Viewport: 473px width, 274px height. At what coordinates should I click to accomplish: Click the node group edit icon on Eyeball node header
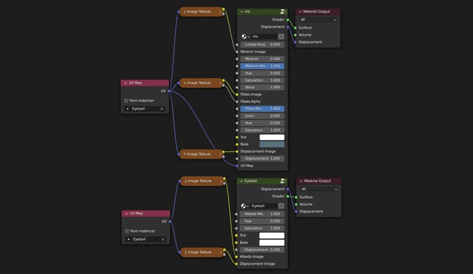point(283,181)
